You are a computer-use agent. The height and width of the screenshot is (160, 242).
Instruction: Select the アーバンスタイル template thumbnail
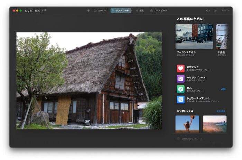[194, 36]
